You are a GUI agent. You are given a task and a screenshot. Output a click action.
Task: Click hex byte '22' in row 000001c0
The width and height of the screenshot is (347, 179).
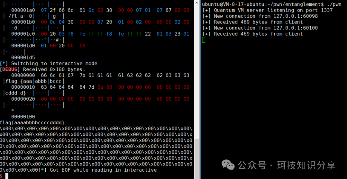pyautogui.click(x=148, y=34)
